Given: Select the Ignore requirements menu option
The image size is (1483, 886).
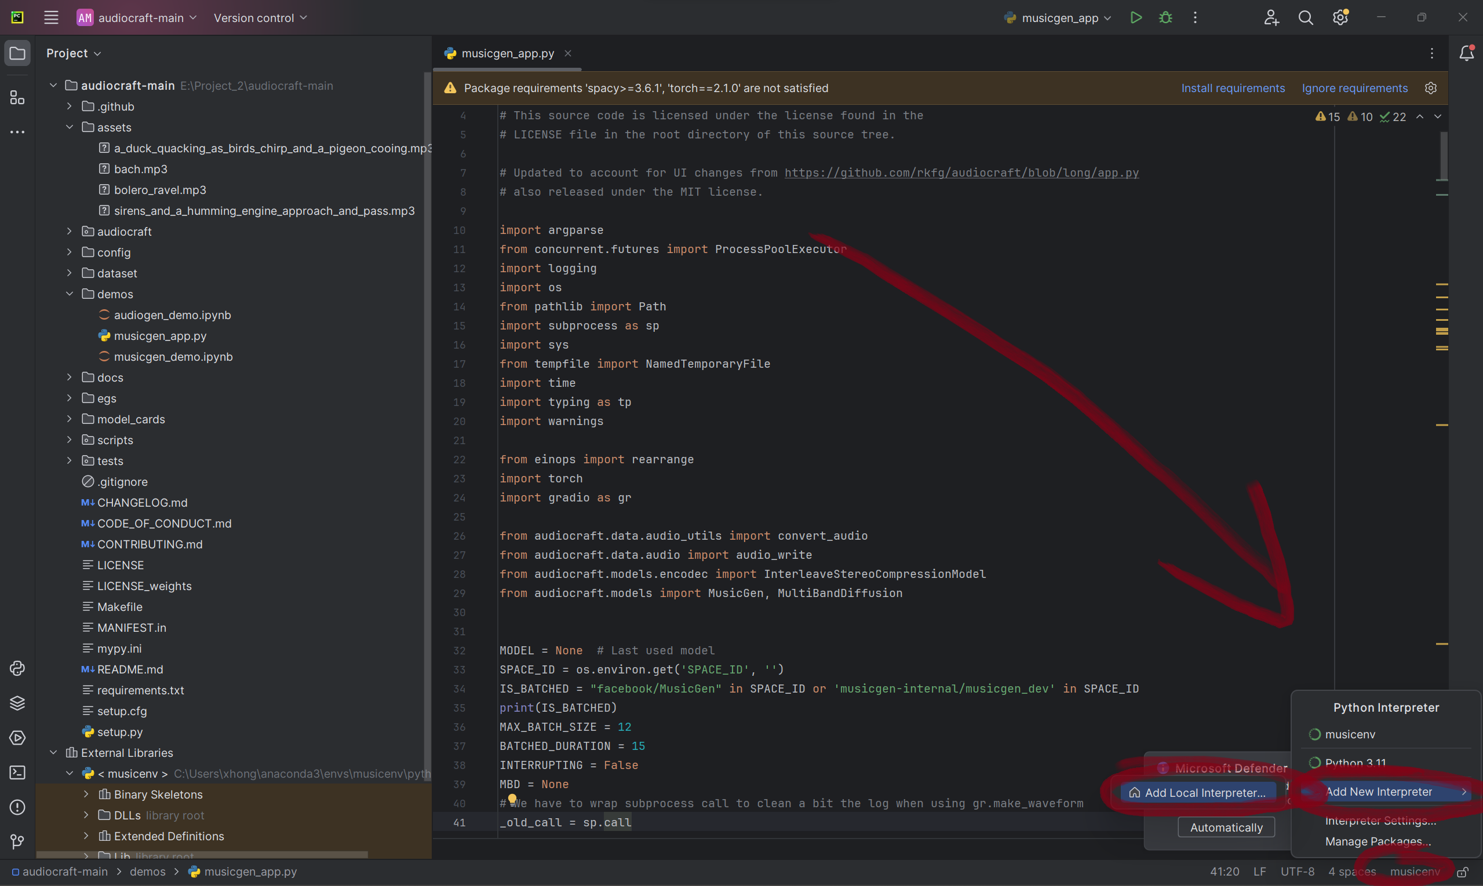Looking at the screenshot, I should point(1354,87).
